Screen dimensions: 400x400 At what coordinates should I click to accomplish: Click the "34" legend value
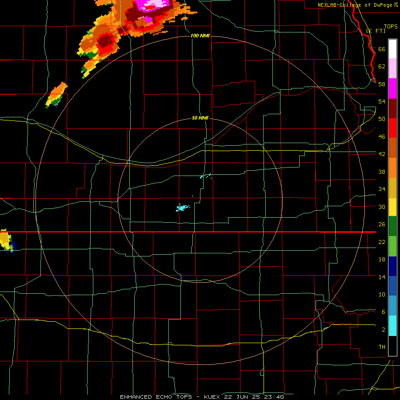382,189
